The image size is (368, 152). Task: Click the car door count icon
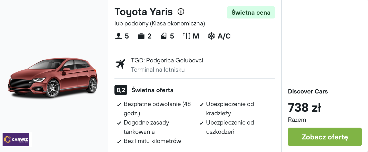[x=164, y=36]
